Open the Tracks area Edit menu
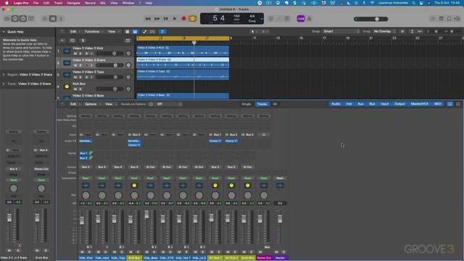This screenshot has height=261, width=464. 75,31
